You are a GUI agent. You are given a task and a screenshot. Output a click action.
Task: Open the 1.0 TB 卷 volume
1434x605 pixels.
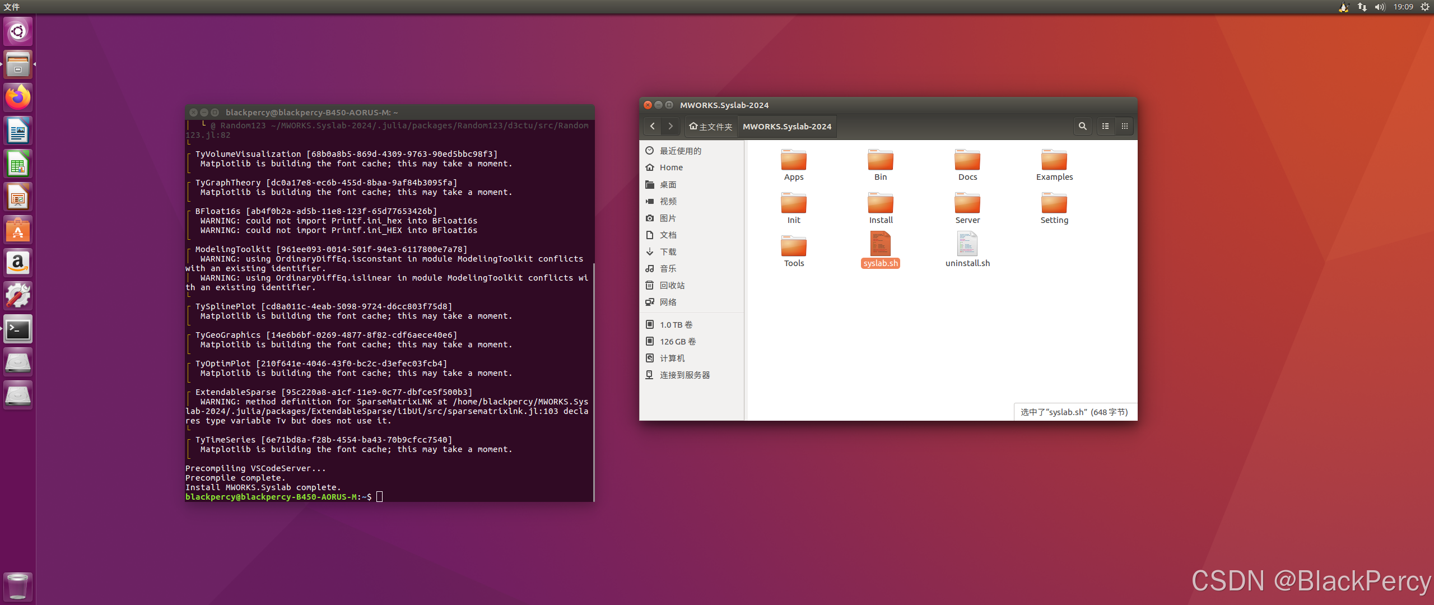point(692,324)
